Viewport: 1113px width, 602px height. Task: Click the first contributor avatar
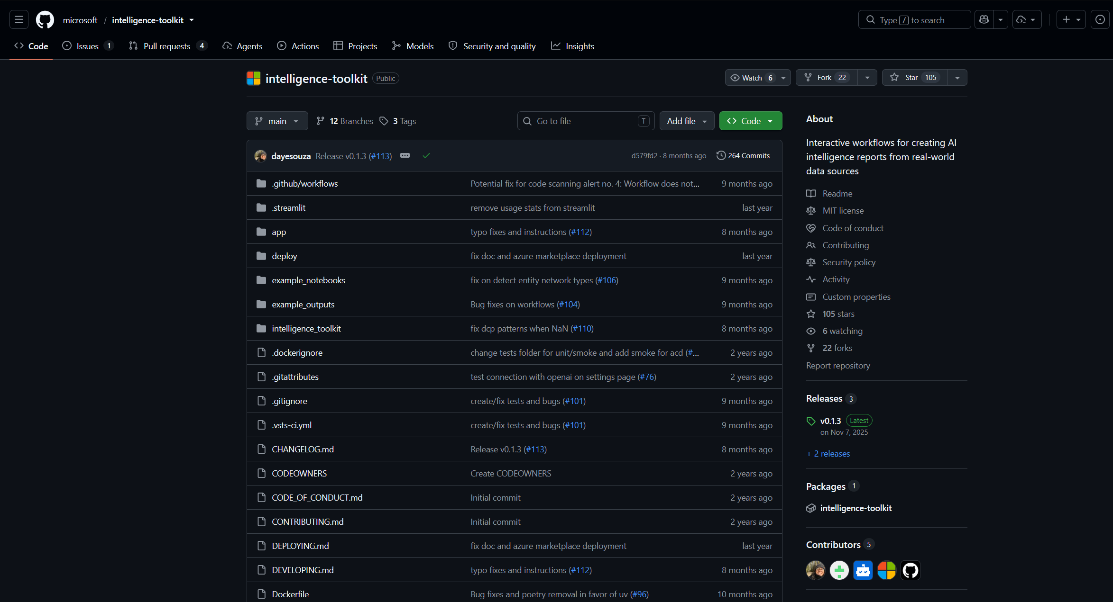[816, 570]
